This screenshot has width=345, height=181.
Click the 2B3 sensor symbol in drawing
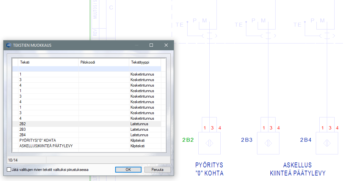268,143
